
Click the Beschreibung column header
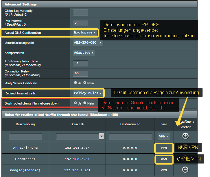[x=25, y=124]
